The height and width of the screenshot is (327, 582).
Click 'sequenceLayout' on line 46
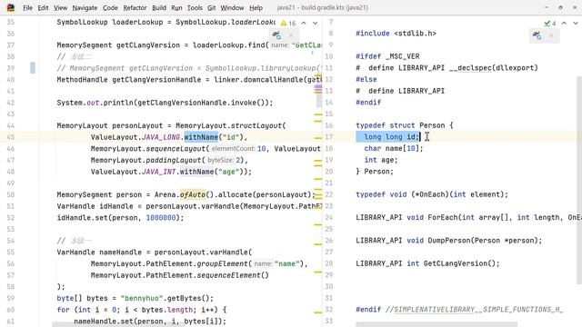pos(176,149)
